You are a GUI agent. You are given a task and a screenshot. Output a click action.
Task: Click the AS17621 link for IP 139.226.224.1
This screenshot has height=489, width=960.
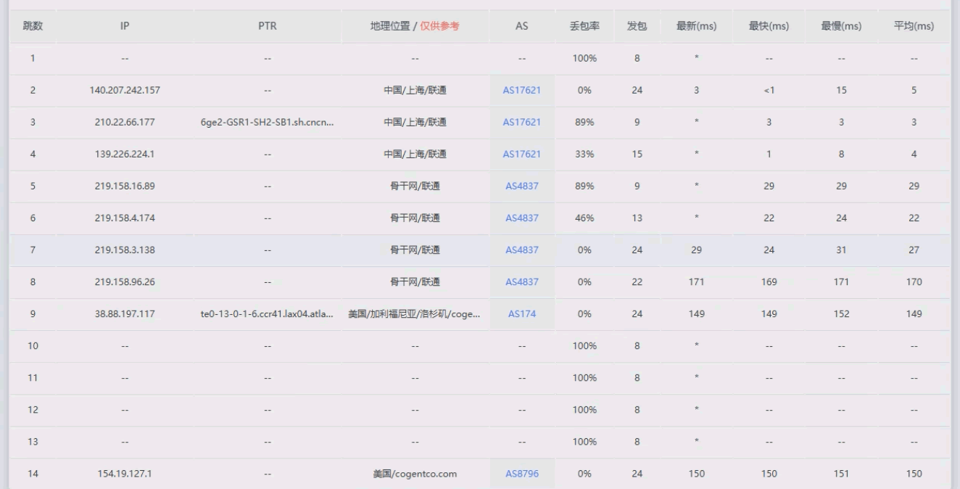(521, 155)
